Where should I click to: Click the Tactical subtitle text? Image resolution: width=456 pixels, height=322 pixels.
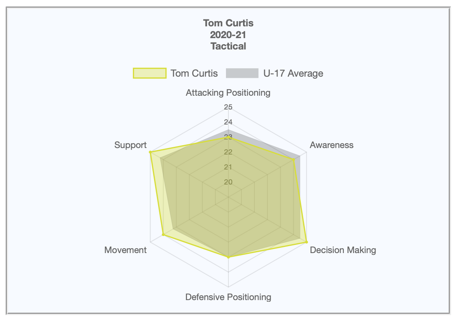coord(228,46)
